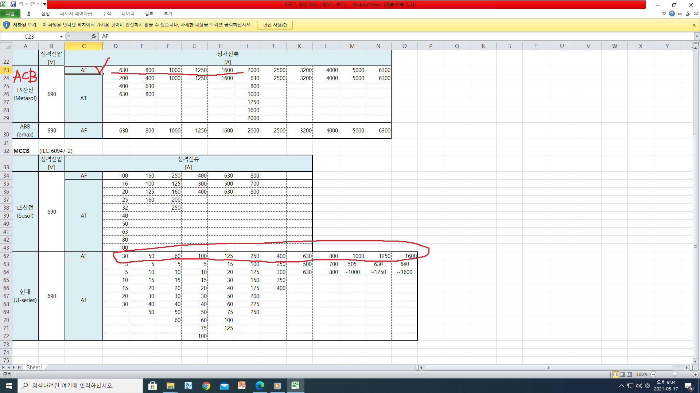Switch to Page Layout view
Image resolution: width=700 pixels, height=393 pixels.
(622, 374)
